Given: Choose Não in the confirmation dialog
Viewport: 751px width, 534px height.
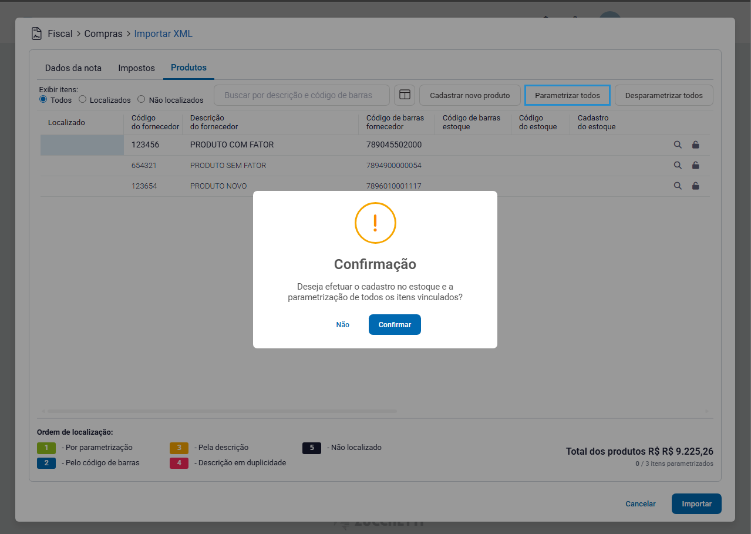Looking at the screenshot, I should [343, 325].
